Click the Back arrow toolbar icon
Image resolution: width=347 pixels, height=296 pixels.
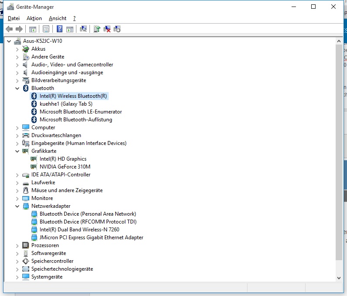point(9,29)
